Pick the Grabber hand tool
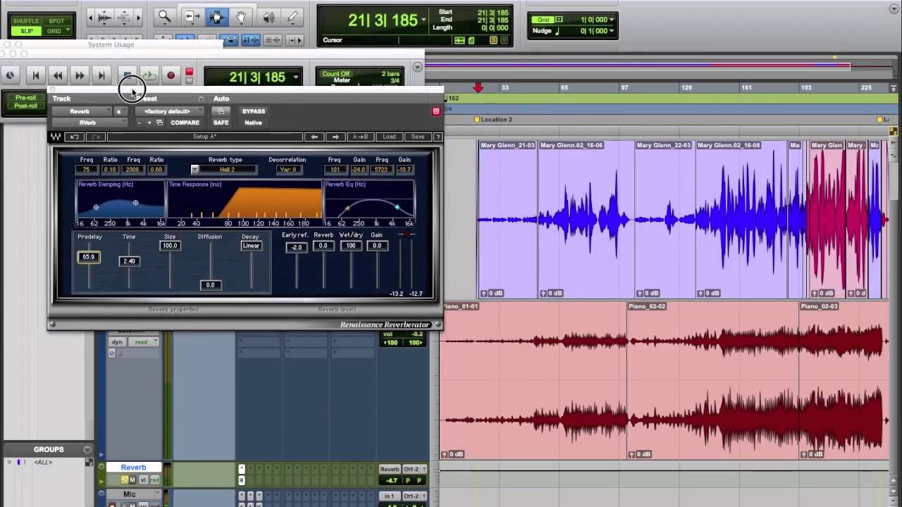This screenshot has height=507, width=902. coord(241,16)
